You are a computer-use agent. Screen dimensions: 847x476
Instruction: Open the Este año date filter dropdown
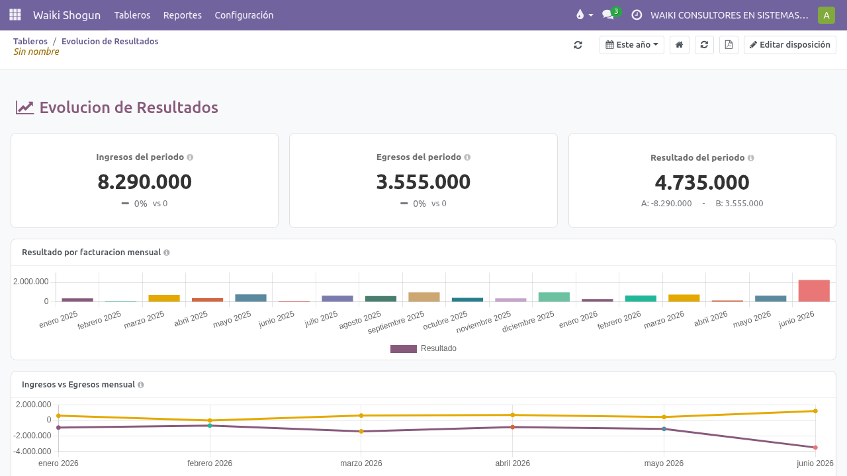[x=632, y=45]
